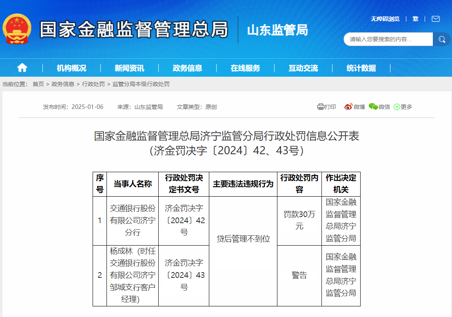Viewport: 452px width, 317px height.
Task: Click the magnifier search button
Action: click(x=442, y=39)
